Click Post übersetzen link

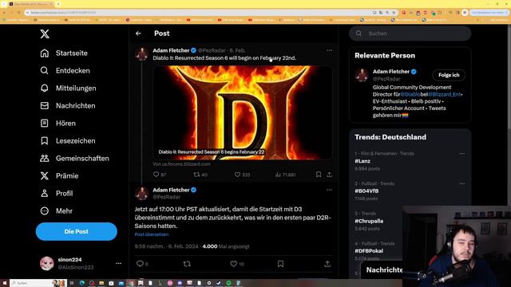(152, 234)
